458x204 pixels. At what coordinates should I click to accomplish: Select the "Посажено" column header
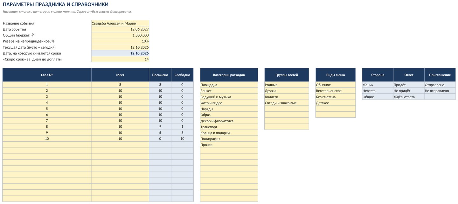(x=160, y=75)
